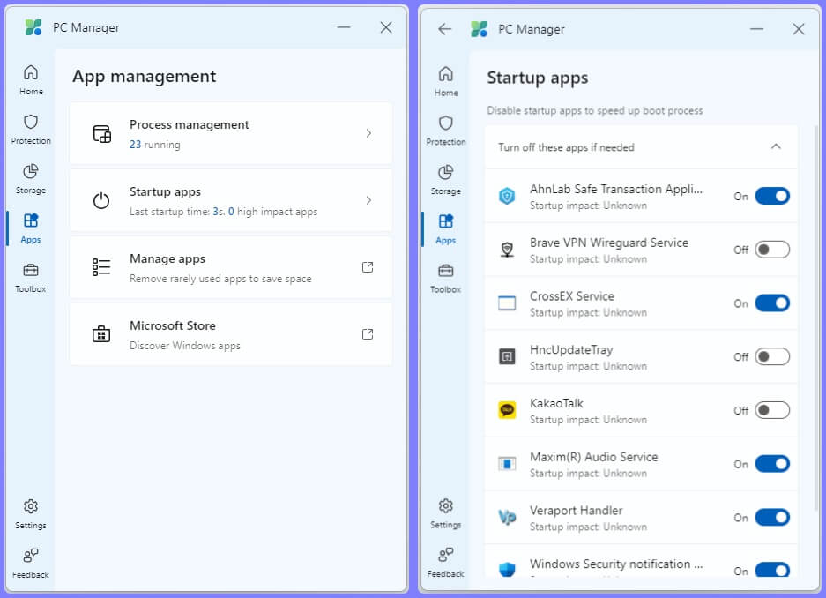Disable Maxim(R) Audio Service startup toggle

772,464
